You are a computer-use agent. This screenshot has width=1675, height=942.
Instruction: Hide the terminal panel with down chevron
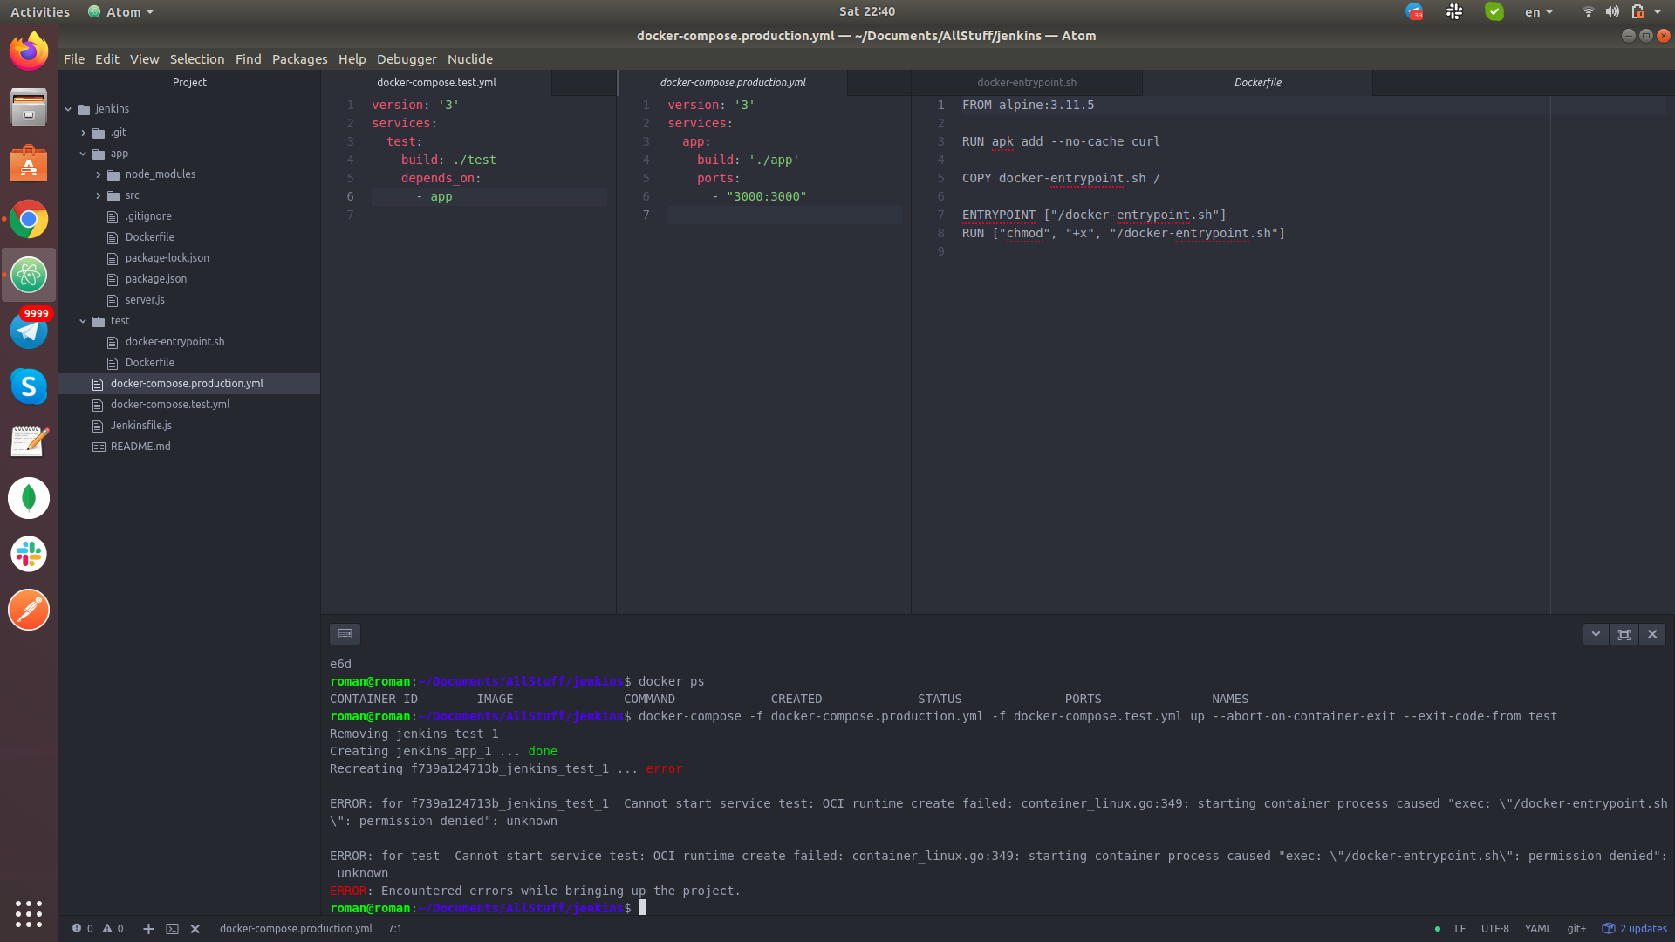(x=1596, y=634)
